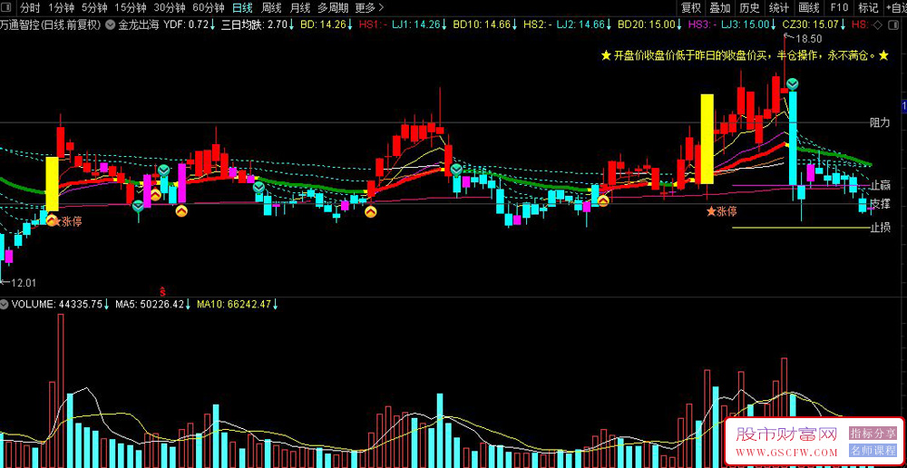This screenshot has height=468, width=907.
Task: Click the red S marker below the chart
Action: tap(163, 290)
